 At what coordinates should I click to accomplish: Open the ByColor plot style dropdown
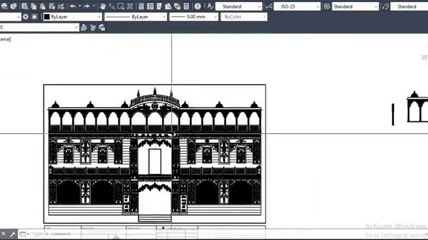tap(244, 17)
